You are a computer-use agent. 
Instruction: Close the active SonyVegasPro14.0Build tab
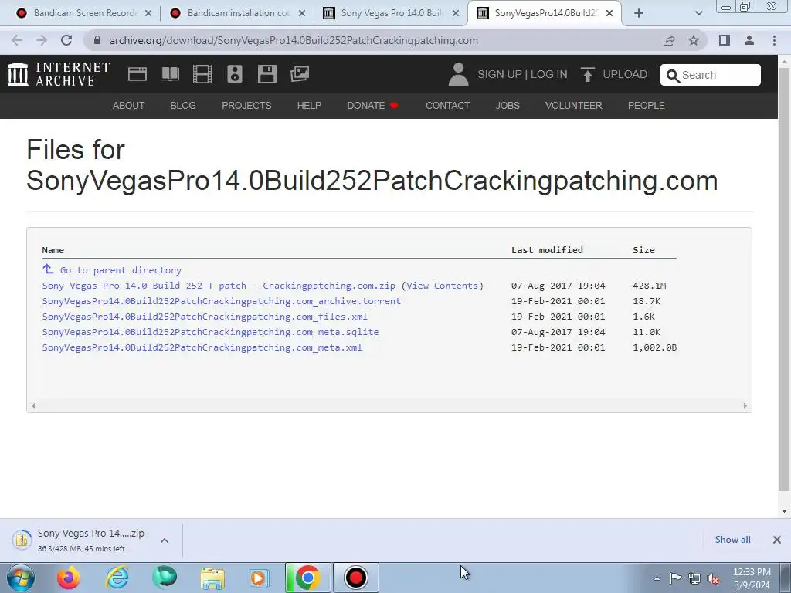coord(609,13)
